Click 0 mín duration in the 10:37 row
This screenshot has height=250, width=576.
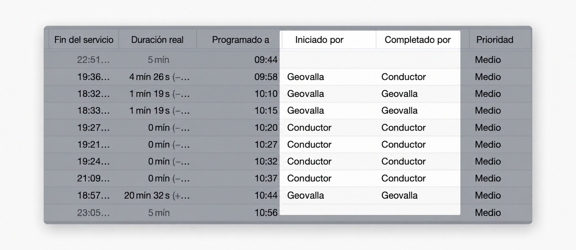pyautogui.click(x=168, y=178)
